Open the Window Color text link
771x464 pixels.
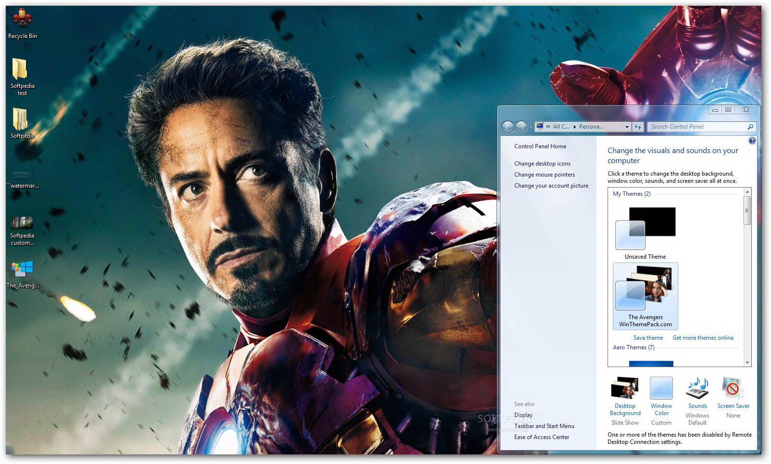coord(661,409)
